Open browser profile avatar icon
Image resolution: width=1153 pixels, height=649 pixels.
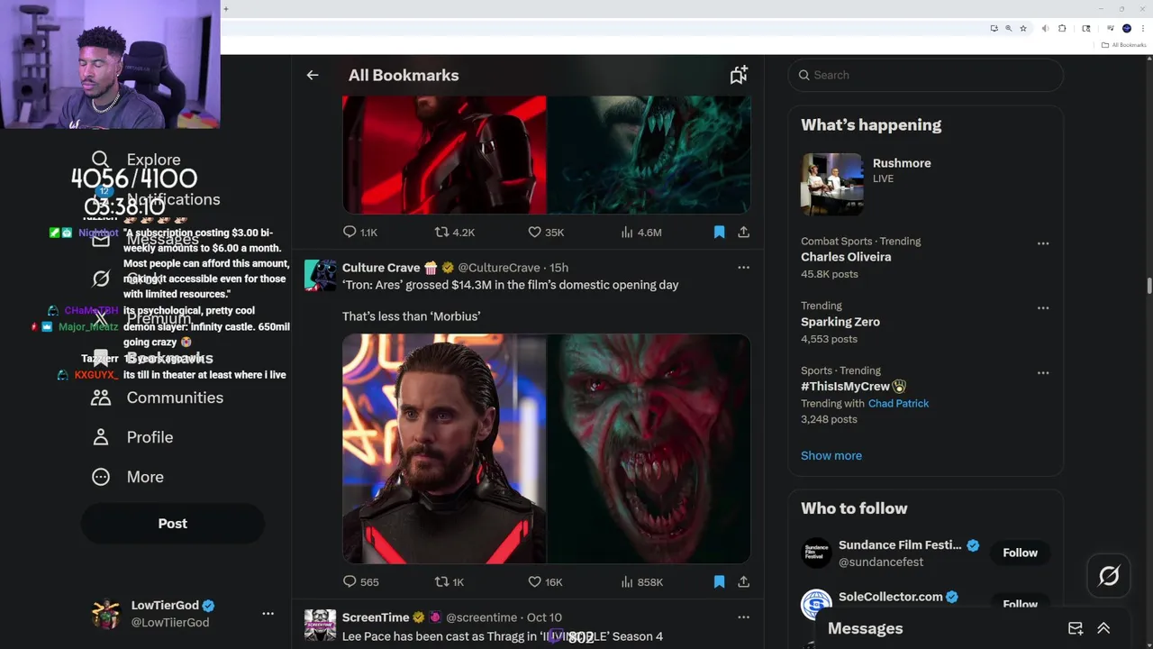(1126, 29)
